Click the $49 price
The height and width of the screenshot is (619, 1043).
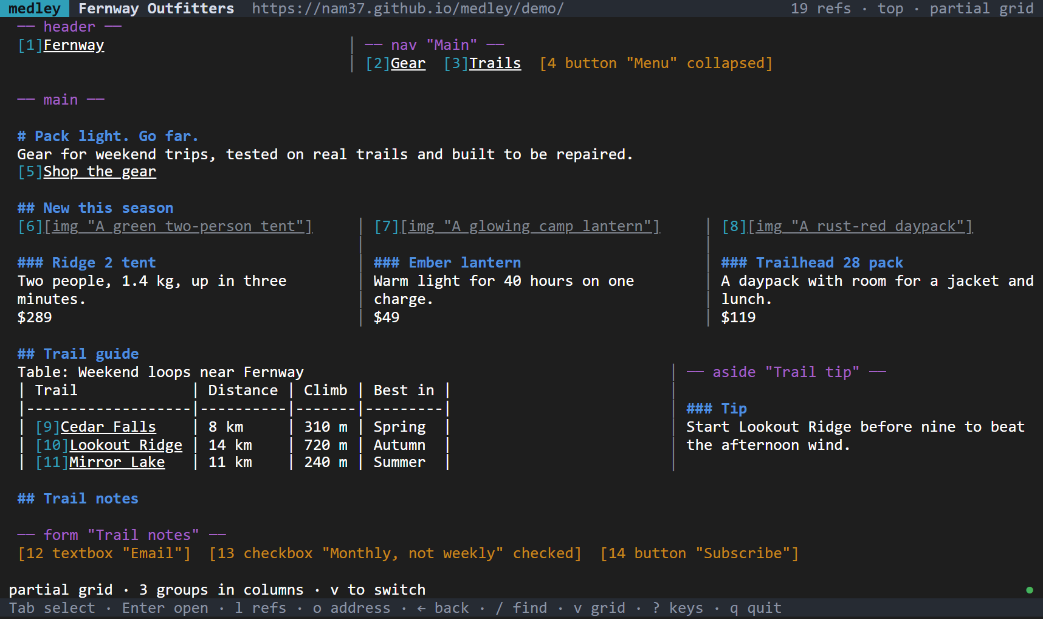click(x=387, y=317)
